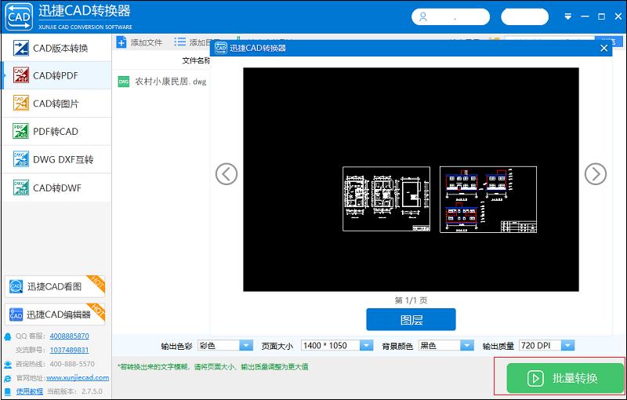Click the red CAD转PDF icon
The height and width of the screenshot is (400, 627).
[21, 75]
